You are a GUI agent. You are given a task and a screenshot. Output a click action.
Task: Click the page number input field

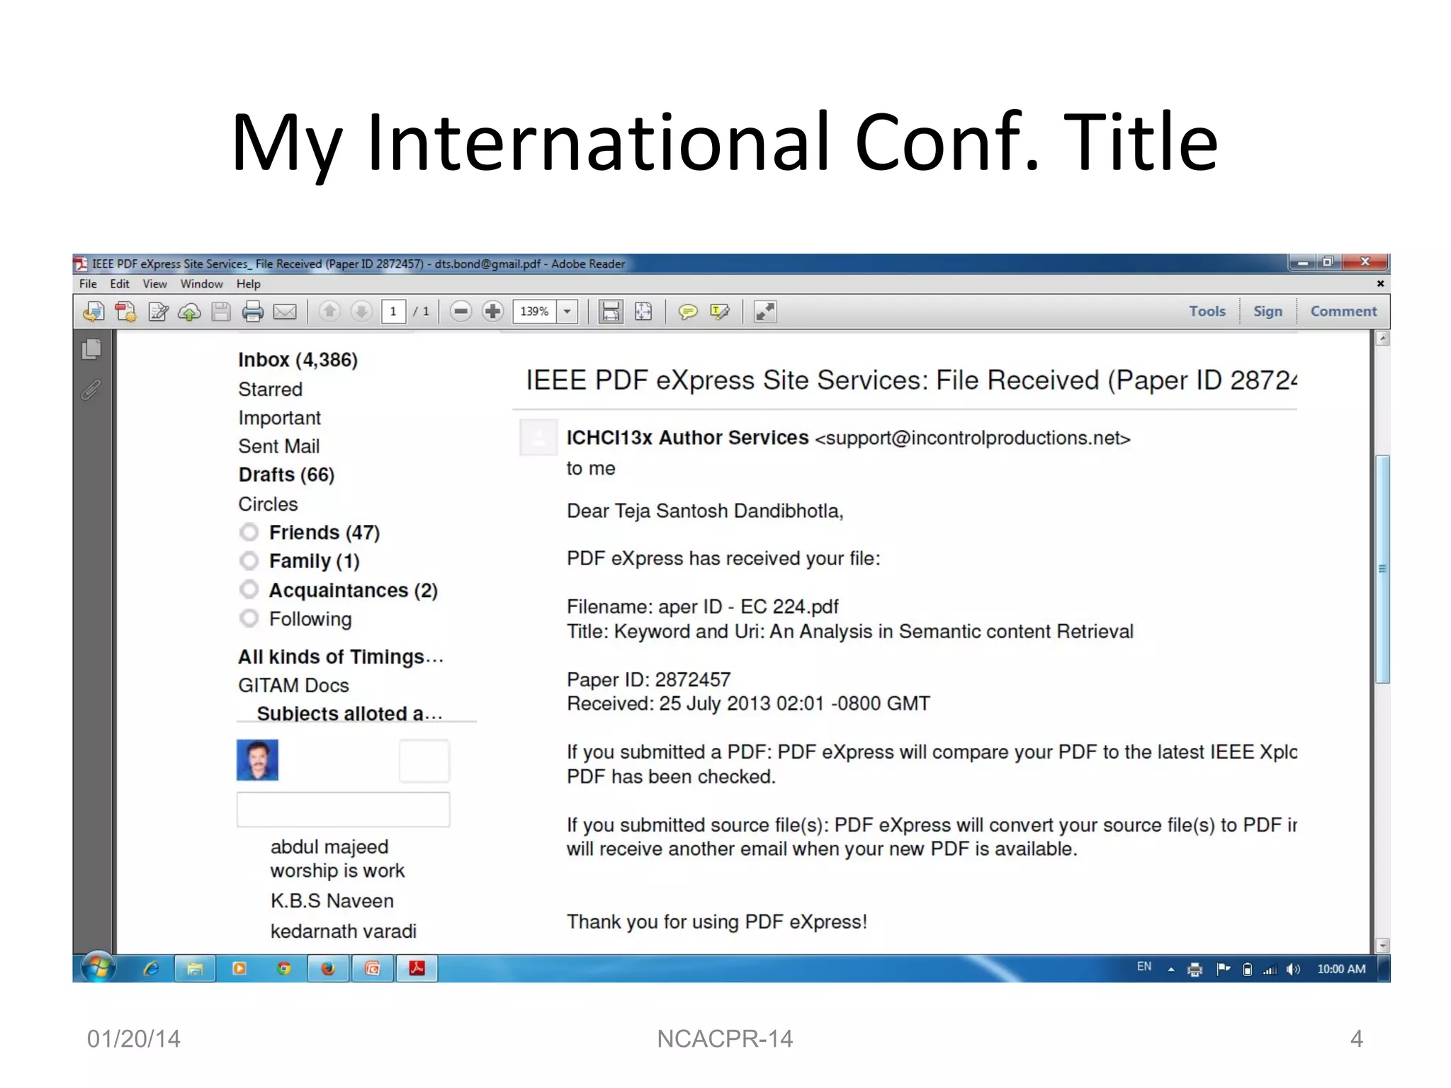click(393, 312)
